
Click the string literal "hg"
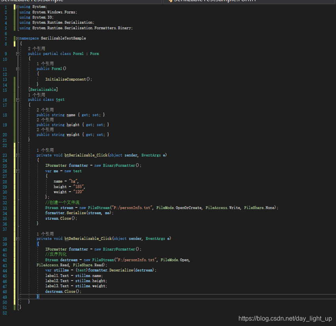(x=73, y=181)
